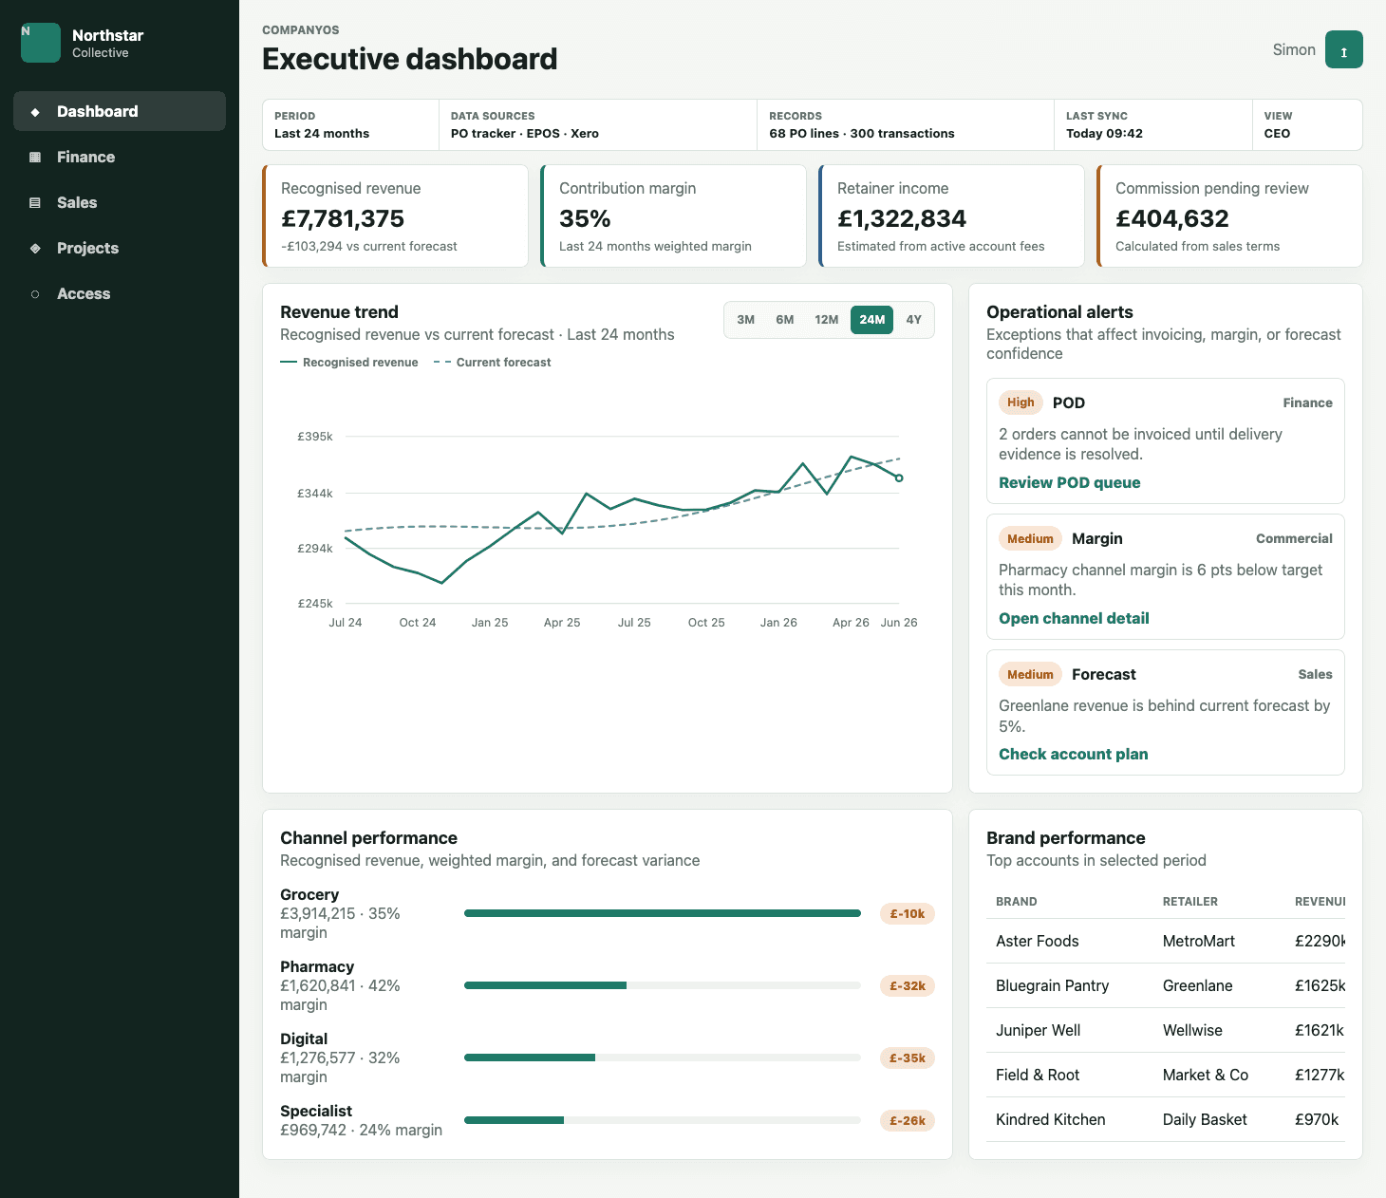The image size is (1386, 1198).
Task: Click the RETAILER column header
Action: pos(1190,902)
